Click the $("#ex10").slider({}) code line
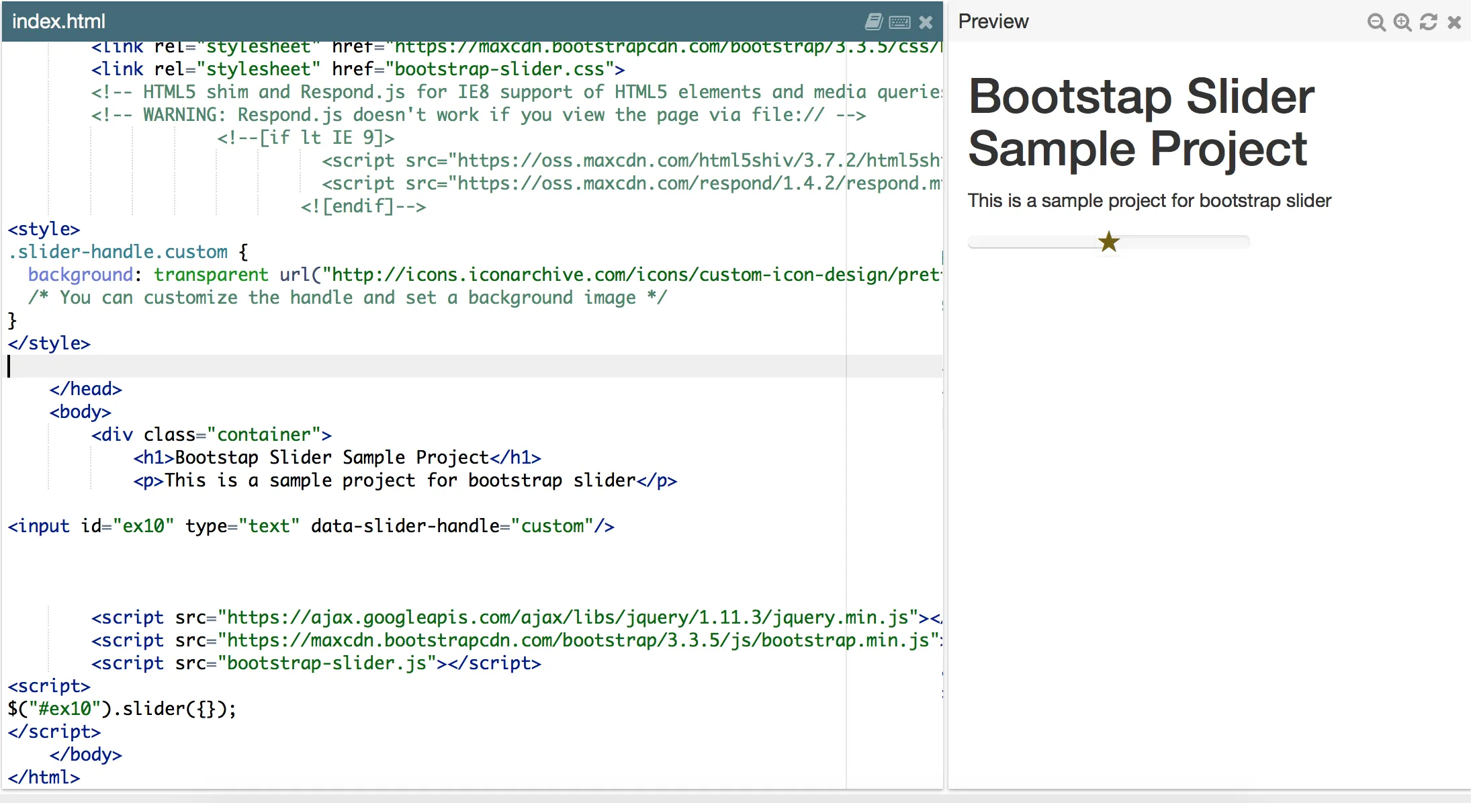 (x=122, y=709)
